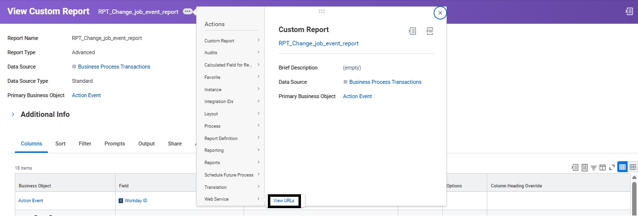
Task: Export the popup's custom report to PDF
Action: (429, 31)
